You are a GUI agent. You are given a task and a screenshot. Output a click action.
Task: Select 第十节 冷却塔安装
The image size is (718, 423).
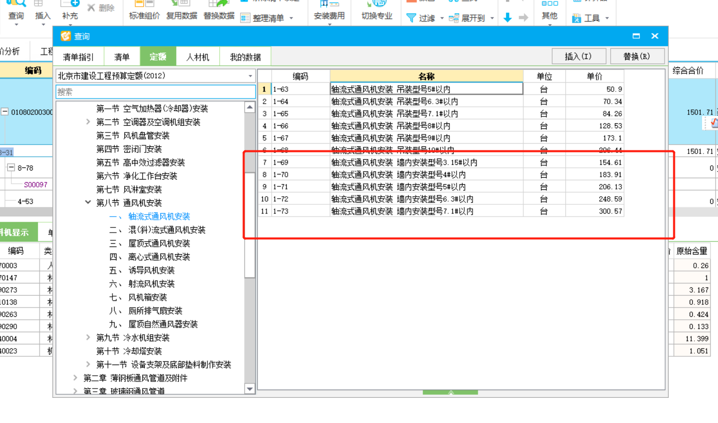point(129,351)
